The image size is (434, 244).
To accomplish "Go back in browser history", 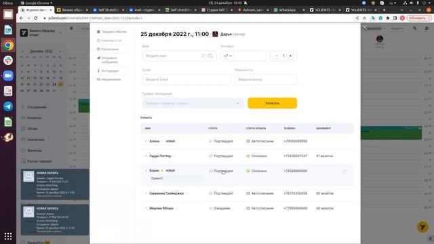I will 21,18.
